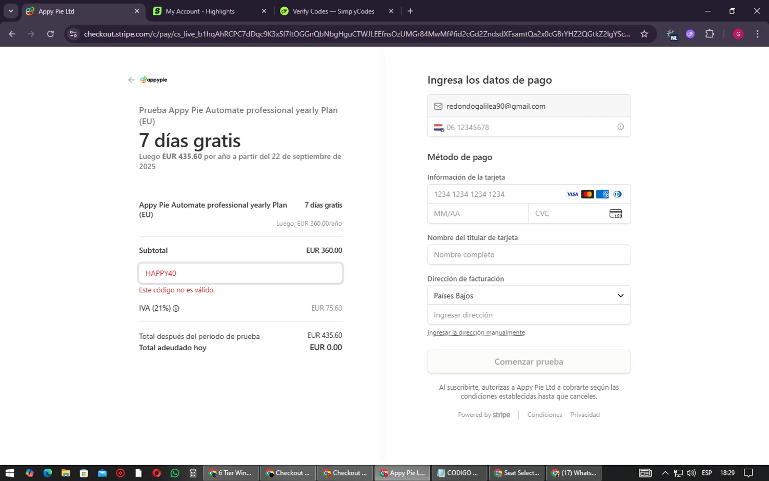The height and width of the screenshot is (481, 769).
Task: Reload the checkout page
Action: coord(50,34)
